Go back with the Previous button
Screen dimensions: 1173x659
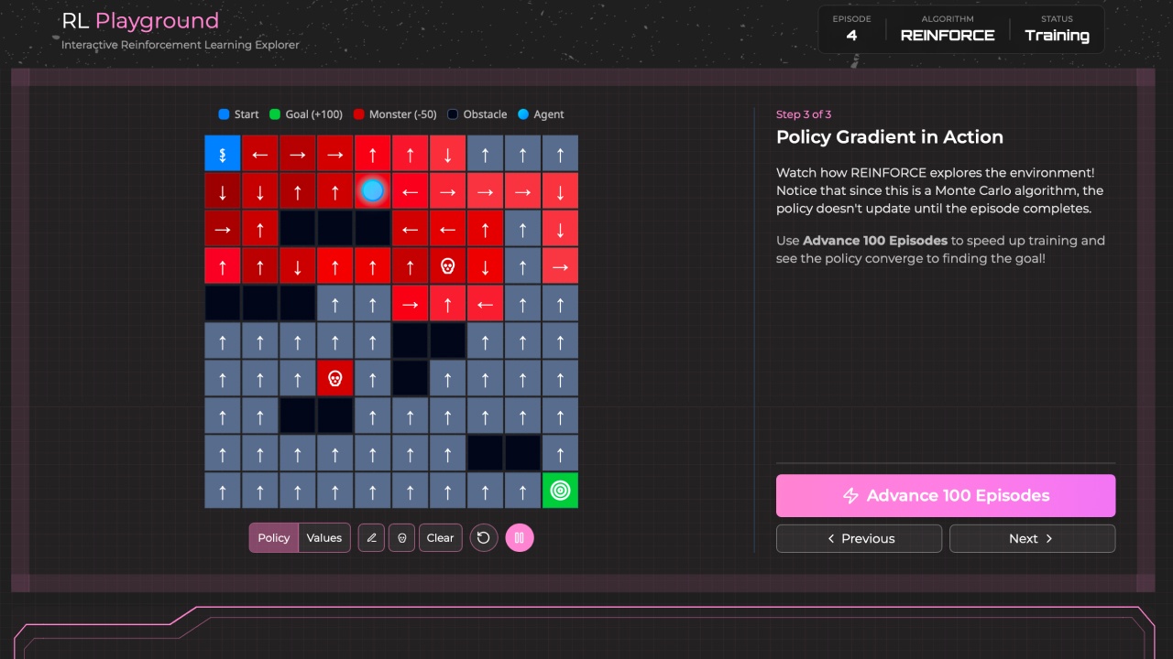tap(859, 539)
